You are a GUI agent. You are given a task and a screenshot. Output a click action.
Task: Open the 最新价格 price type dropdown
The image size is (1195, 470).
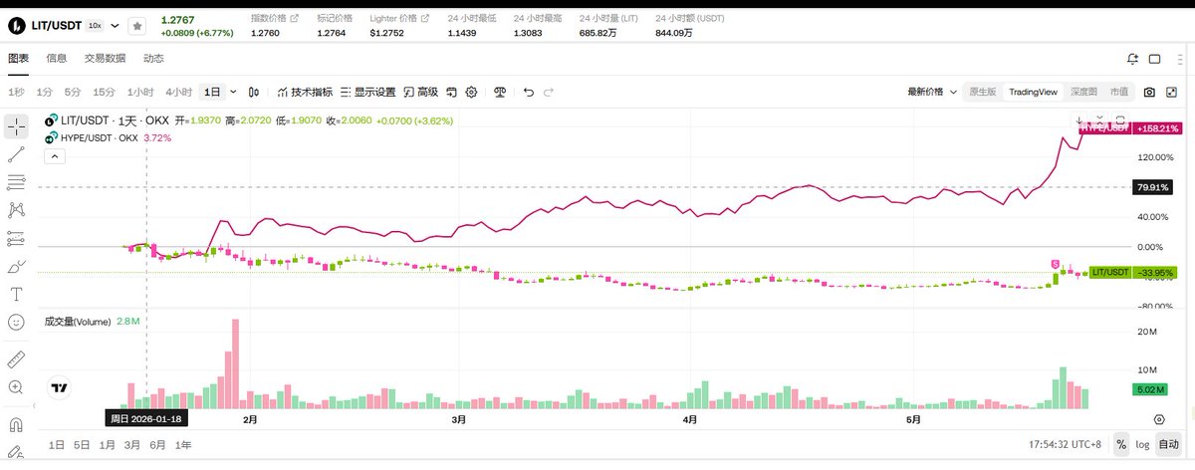(931, 92)
